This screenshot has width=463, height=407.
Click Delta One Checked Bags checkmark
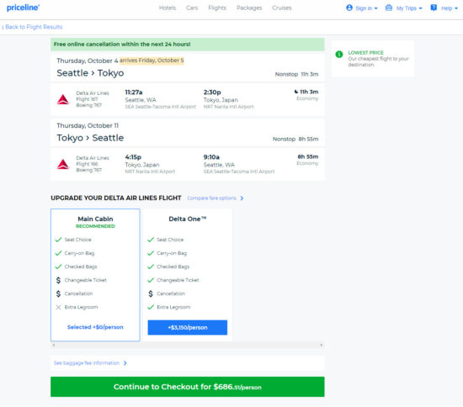[x=151, y=267]
